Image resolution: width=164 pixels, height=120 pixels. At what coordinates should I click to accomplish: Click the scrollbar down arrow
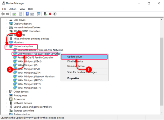click(x=161, y=113)
